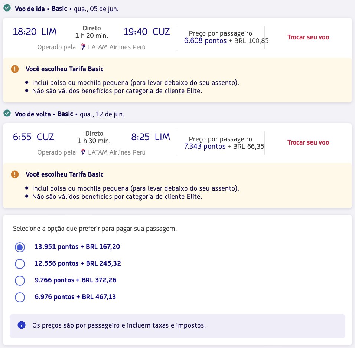
Task: Choose 9.766 pontos + BRL 372,26 option
Action: (x=20, y=280)
